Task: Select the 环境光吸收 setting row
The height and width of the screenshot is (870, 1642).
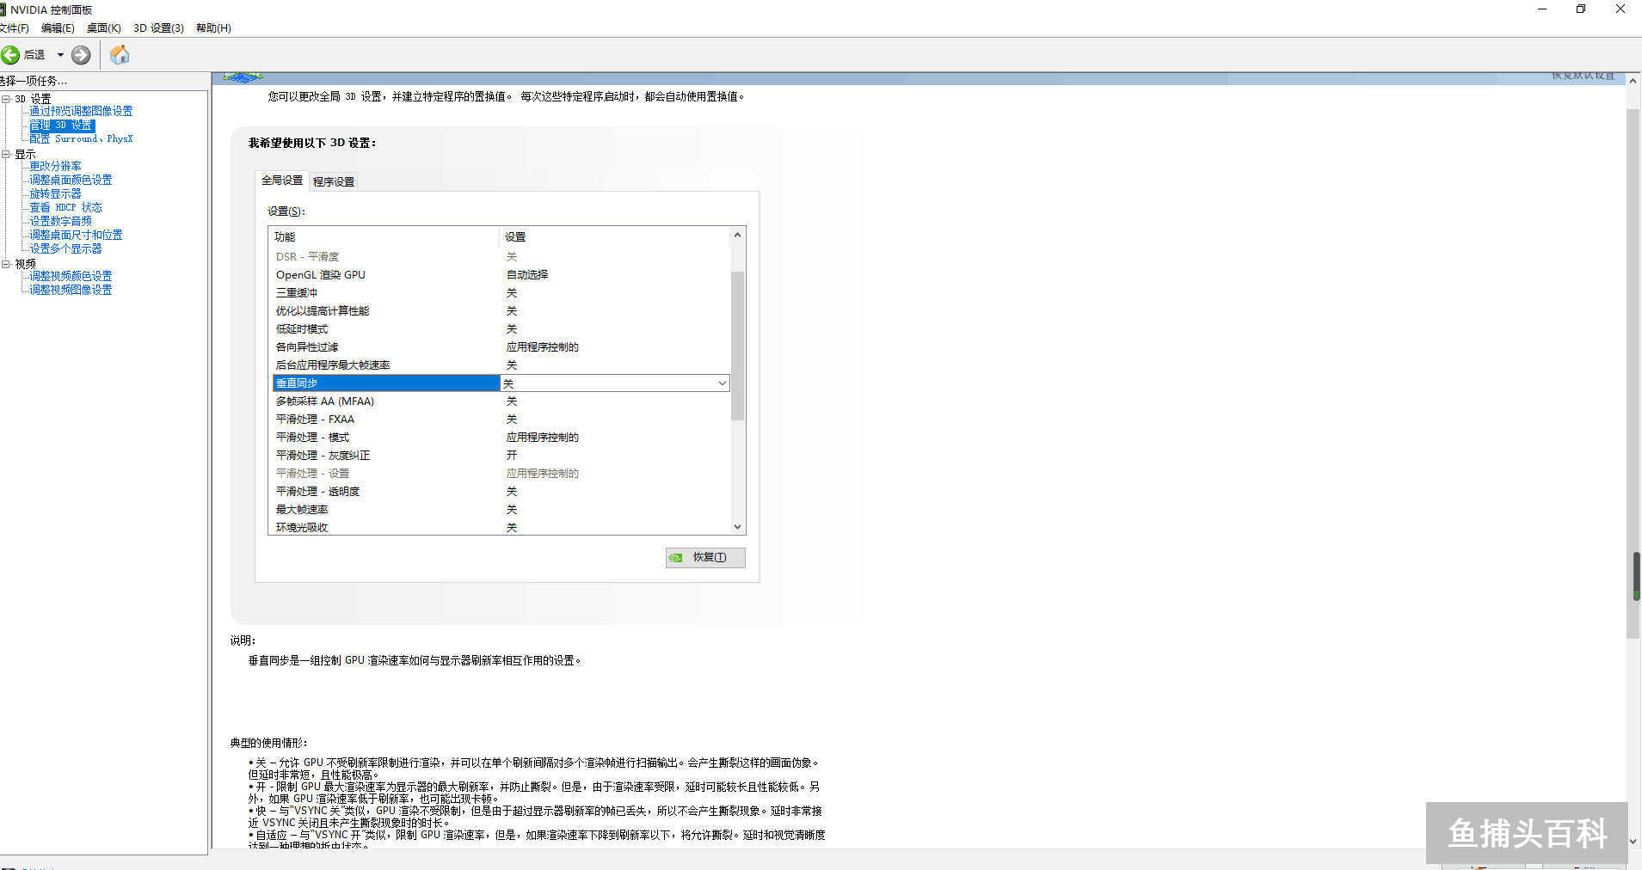Action: [501, 527]
